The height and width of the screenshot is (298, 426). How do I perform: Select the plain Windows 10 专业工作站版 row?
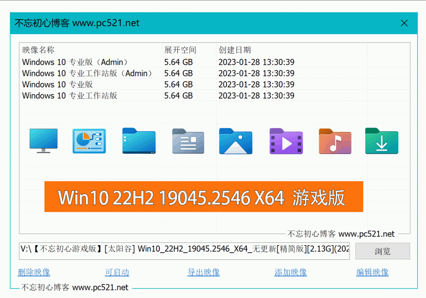pyautogui.click(x=215, y=96)
